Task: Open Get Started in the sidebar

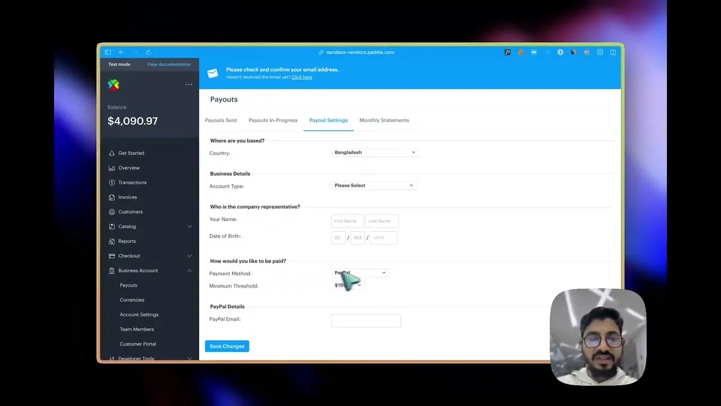Action: [131, 153]
